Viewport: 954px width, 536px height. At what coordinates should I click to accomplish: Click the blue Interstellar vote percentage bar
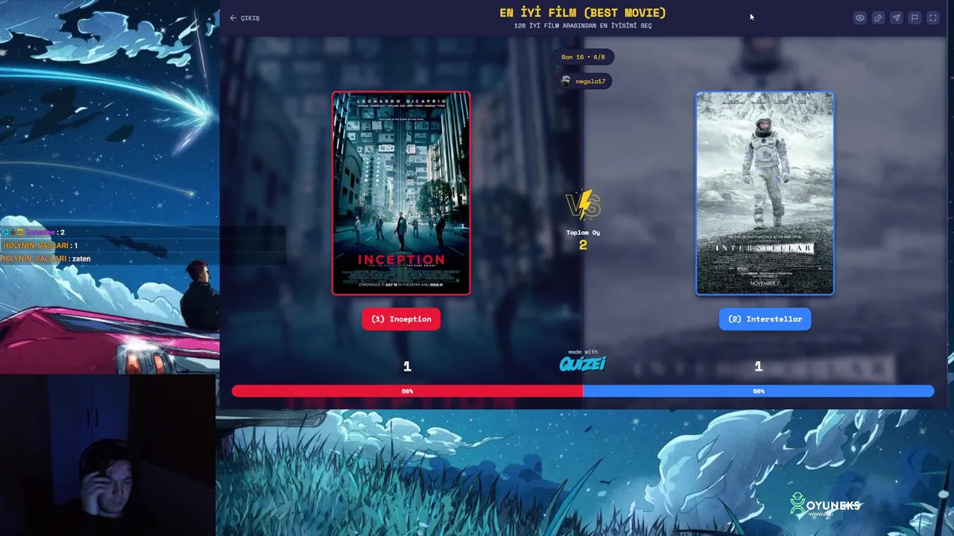coord(758,391)
